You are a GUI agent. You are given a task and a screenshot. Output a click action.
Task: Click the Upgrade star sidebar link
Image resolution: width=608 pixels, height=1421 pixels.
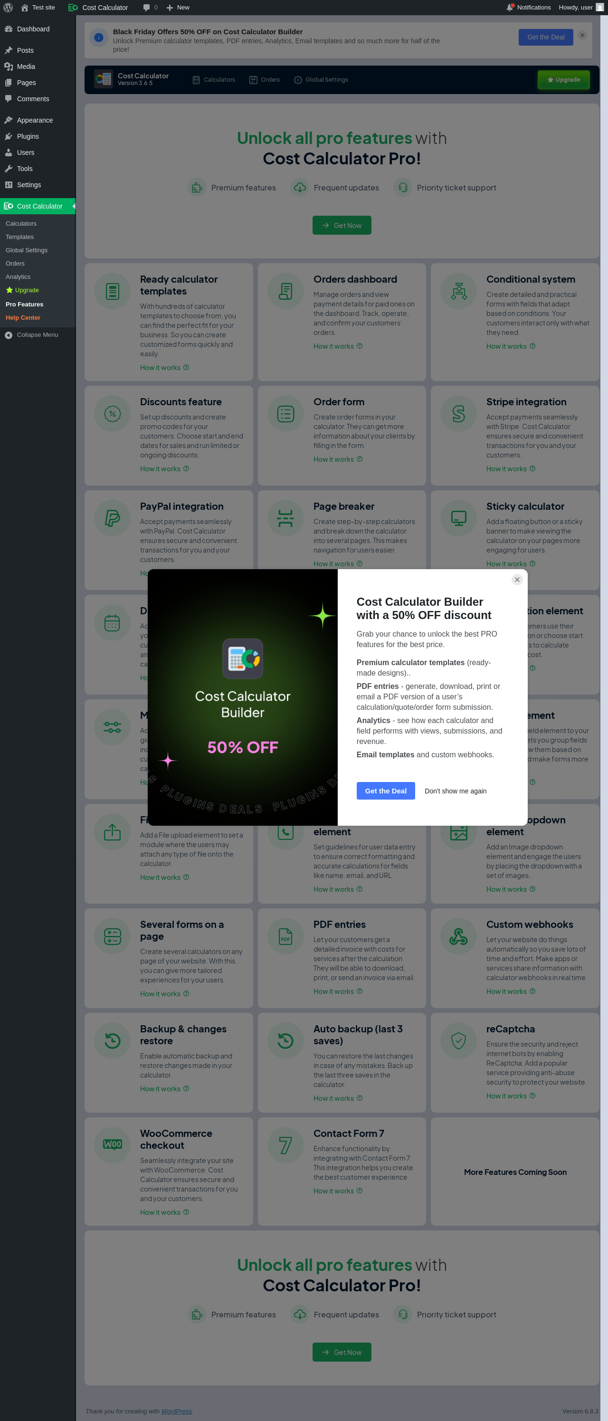(x=22, y=290)
